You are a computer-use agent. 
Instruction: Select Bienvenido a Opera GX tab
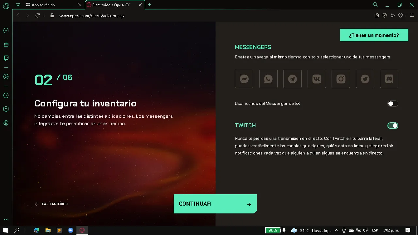[111, 5]
